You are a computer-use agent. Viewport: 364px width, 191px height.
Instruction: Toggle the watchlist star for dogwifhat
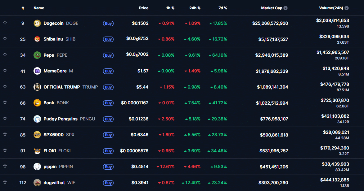pos(5,183)
